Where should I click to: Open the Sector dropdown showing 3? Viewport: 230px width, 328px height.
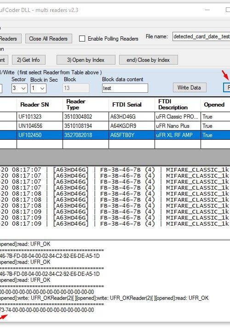pyautogui.click(x=19, y=88)
